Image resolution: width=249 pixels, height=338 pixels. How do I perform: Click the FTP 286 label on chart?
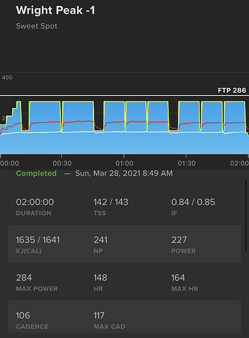click(x=232, y=91)
